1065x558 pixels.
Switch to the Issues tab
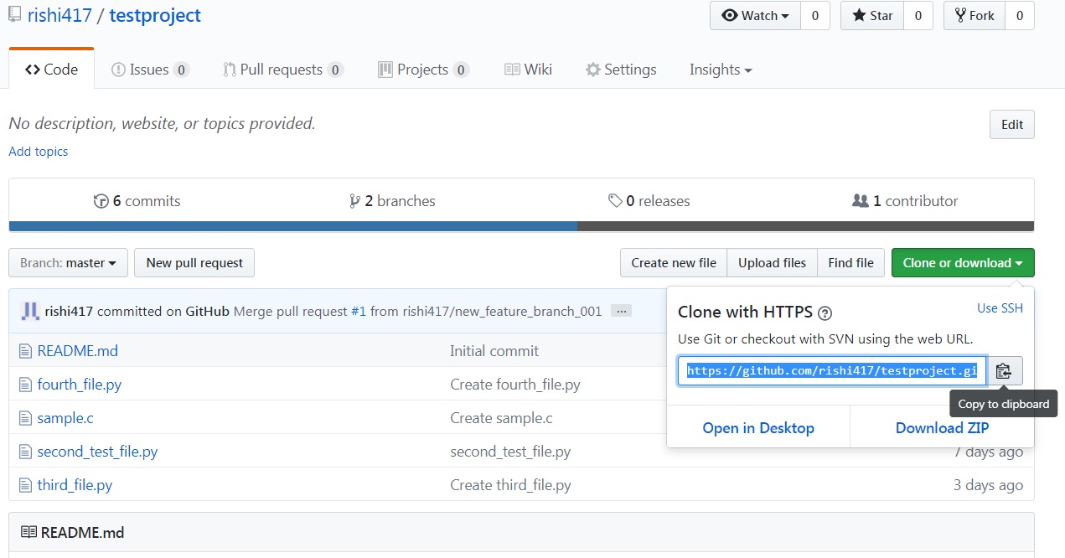click(149, 70)
